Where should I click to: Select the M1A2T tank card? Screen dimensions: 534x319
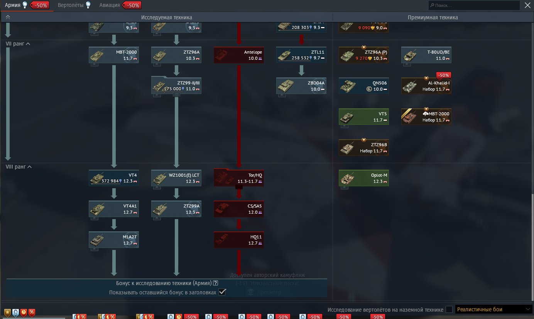pyautogui.click(x=114, y=240)
